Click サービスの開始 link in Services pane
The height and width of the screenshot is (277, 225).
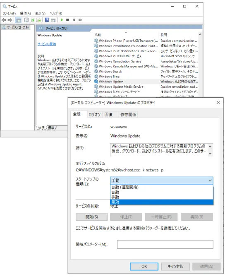pyautogui.click(x=47, y=44)
